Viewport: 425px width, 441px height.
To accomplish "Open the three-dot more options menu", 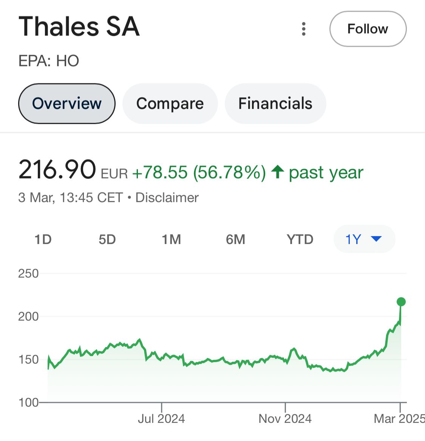I will 303,29.
